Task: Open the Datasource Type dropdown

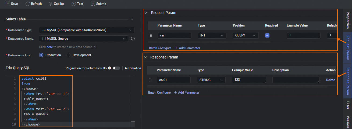Action: click(87, 30)
